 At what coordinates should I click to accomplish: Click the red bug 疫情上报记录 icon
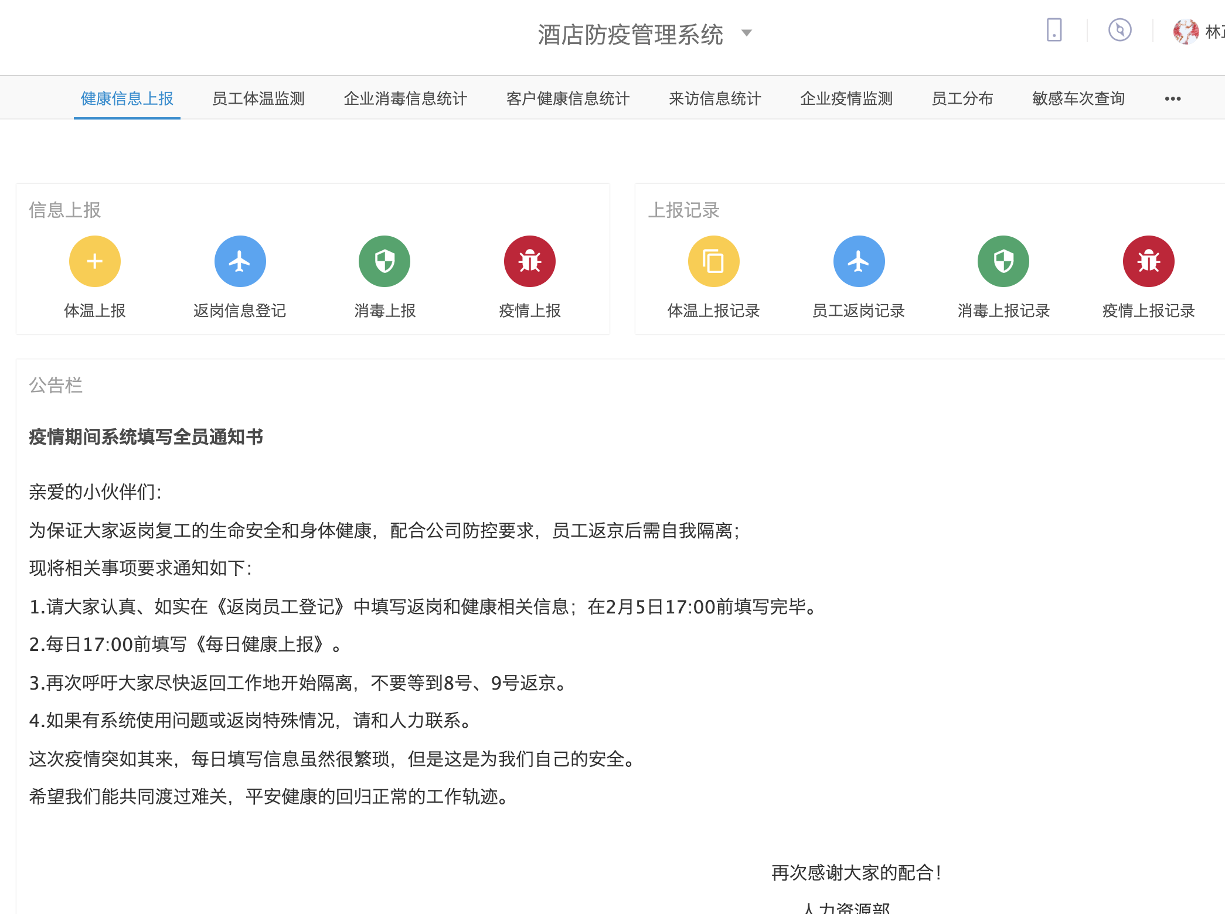pos(1148,261)
